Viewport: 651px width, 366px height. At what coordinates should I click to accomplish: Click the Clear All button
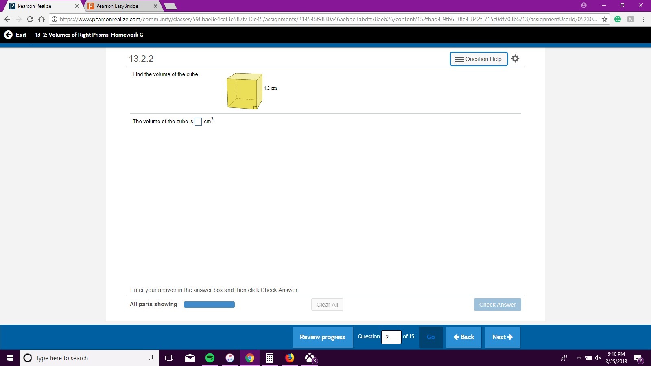327,305
